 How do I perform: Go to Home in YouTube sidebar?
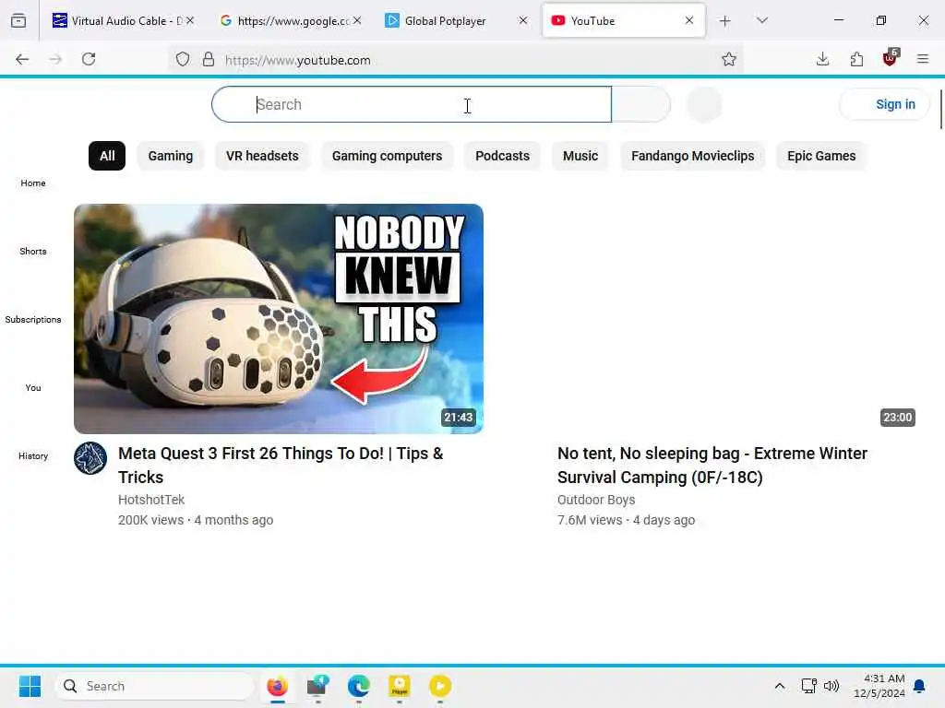click(33, 183)
